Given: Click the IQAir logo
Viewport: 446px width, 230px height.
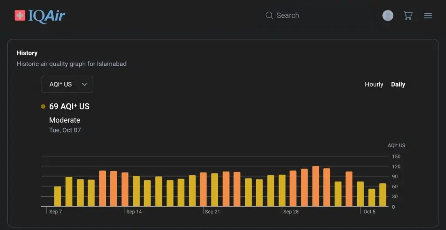Looking at the screenshot, I should pyautogui.click(x=40, y=16).
